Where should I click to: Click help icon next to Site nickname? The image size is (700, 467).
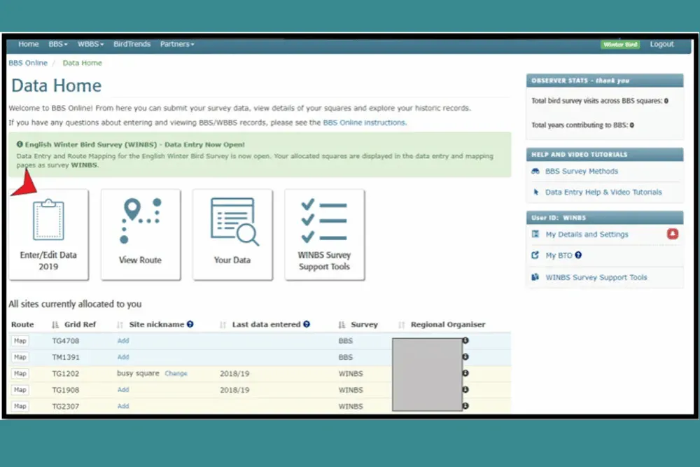click(190, 325)
